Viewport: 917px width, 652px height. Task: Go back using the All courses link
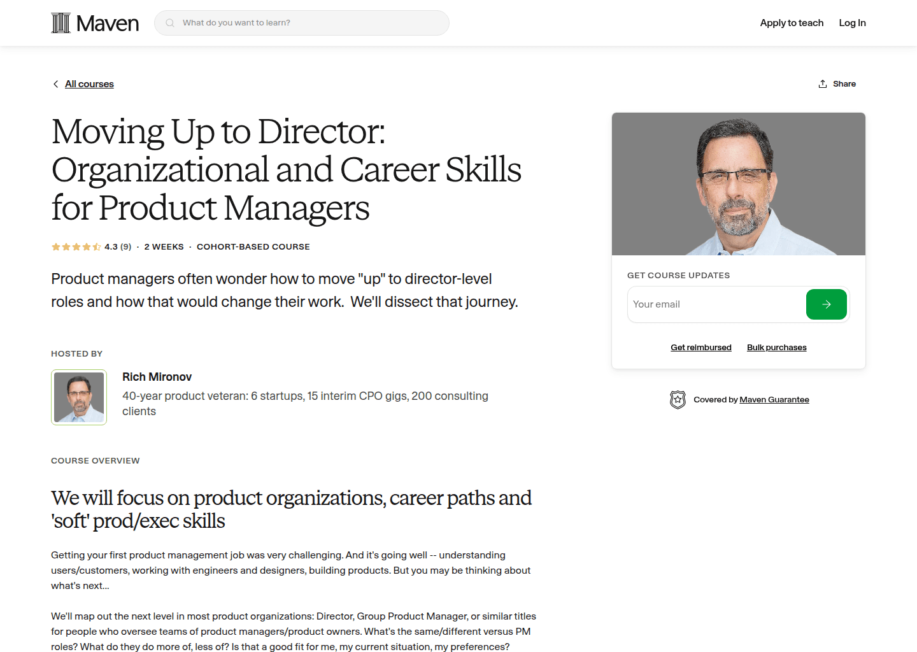[x=89, y=83]
